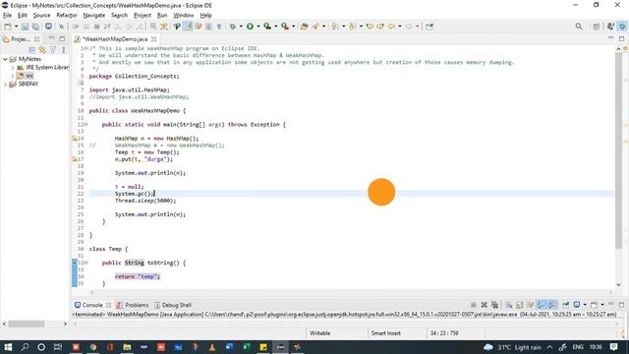The width and height of the screenshot is (629, 354).
Task: Open the Refactor menu
Action: click(x=67, y=16)
